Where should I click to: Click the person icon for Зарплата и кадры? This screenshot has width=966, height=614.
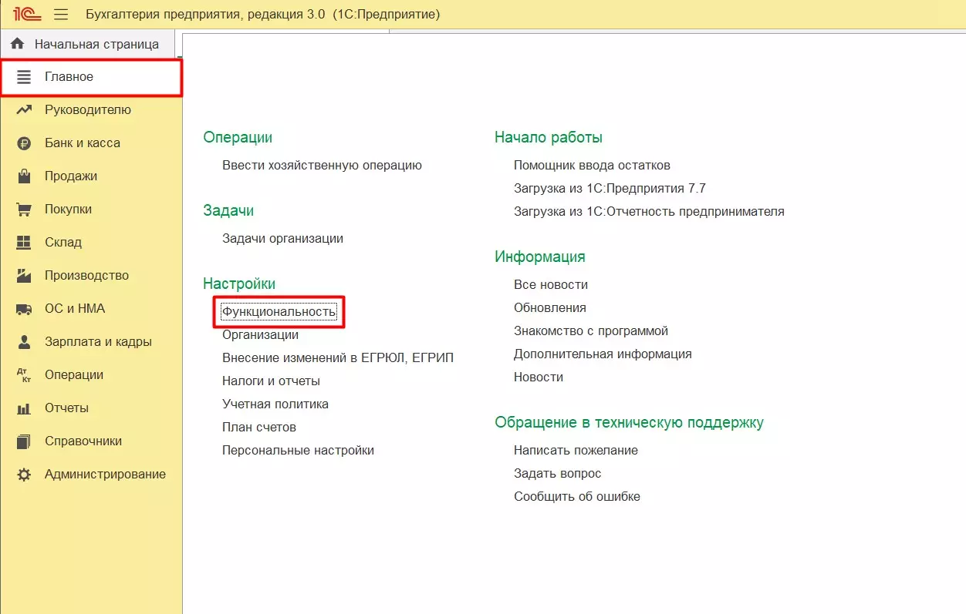(x=24, y=342)
